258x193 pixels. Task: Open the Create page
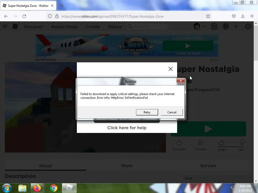click(x=92, y=27)
